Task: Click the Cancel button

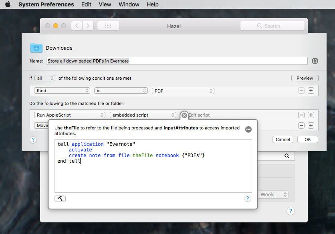Action: (283, 139)
